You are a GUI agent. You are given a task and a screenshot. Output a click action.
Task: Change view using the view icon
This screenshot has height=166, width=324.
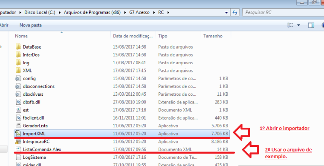[290, 25]
